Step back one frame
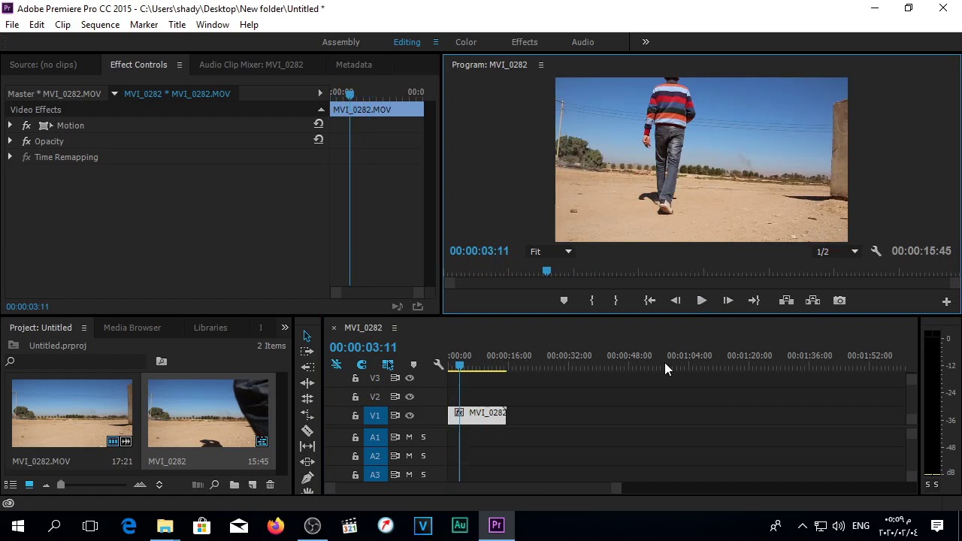The image size is (962, 541). 676,301
